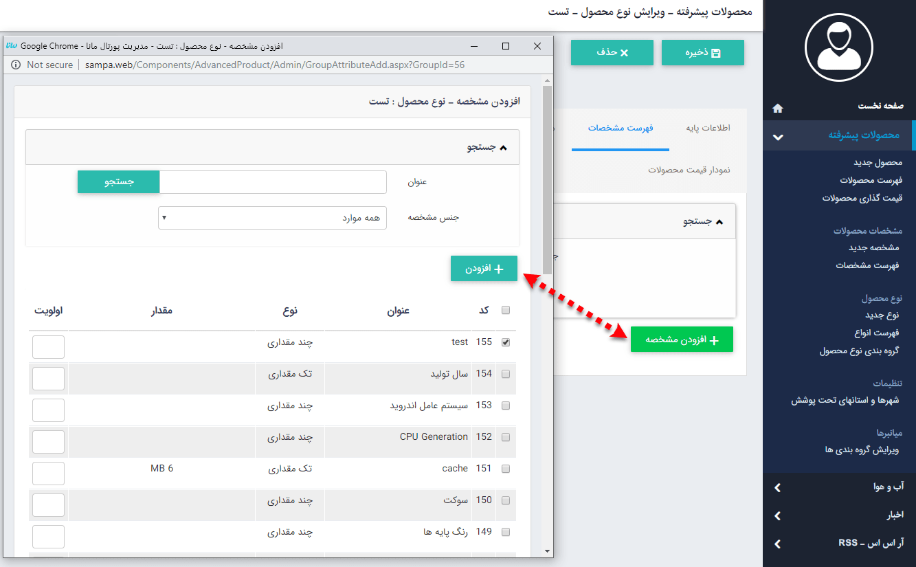Click the user profile avatar icon

click(839, 47)
